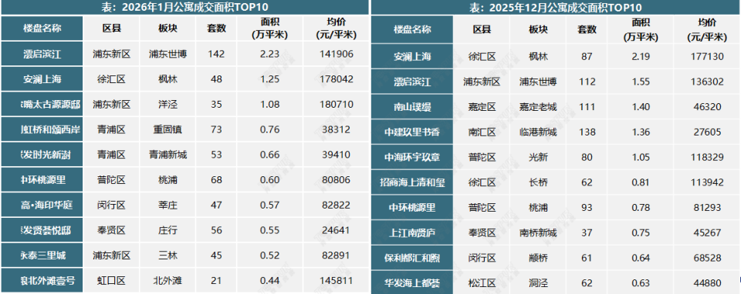Click the price value 177130
This screenshot has height=294, width=741.
[x=706, y=56]
